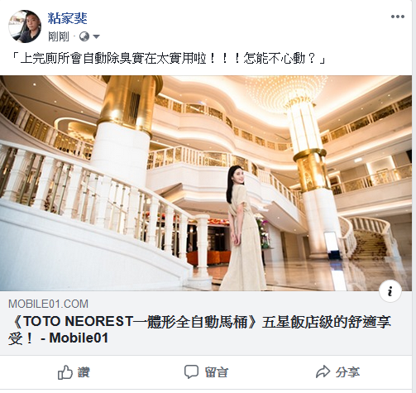Click the MOBILE01.COM source domain

pyautogui.click(x=48, y=304)
